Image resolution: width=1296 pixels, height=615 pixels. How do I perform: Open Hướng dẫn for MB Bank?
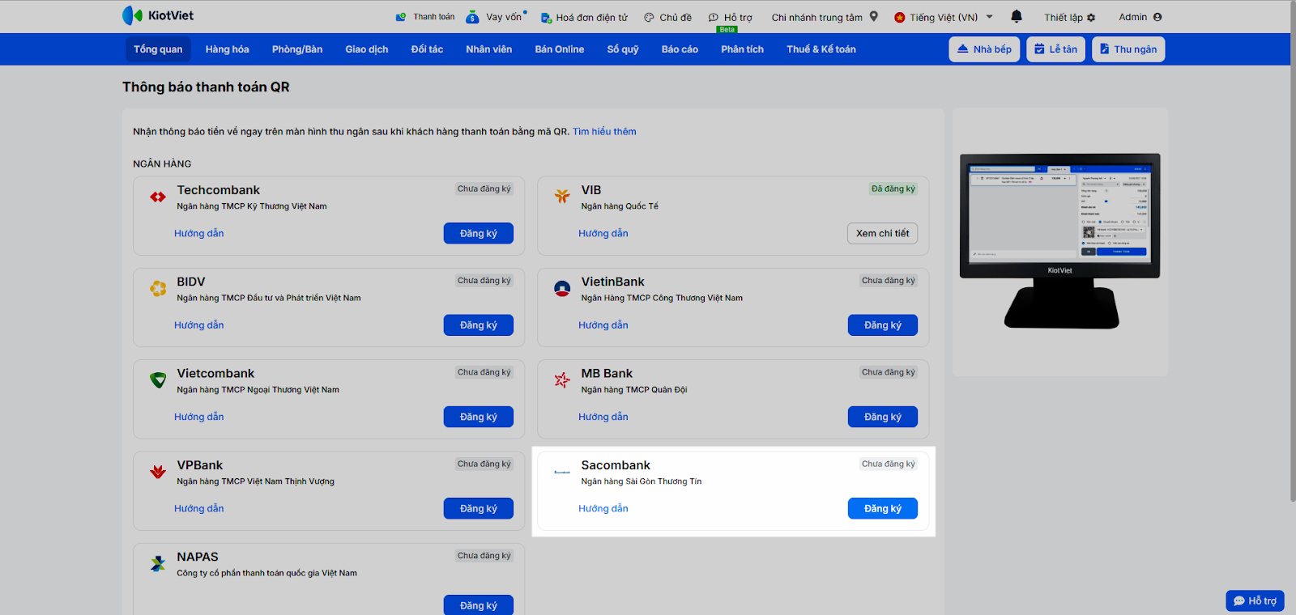click(603, 417)
